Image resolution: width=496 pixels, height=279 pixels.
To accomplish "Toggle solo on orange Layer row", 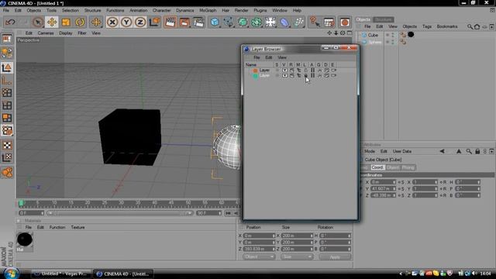I will [x=277, y=71].
